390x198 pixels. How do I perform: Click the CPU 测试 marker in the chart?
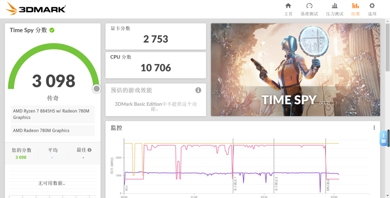click(328, 185)
